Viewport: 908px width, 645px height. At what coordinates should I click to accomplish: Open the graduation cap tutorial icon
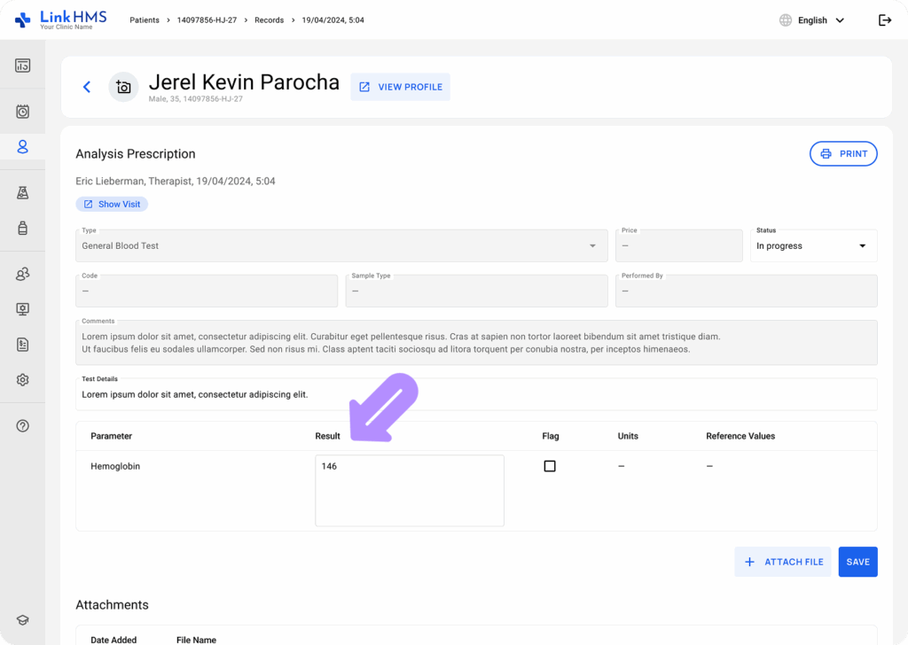pos(22,620)
